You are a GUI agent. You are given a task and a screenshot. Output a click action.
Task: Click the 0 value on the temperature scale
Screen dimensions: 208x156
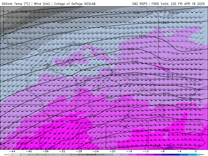[196, 151]
